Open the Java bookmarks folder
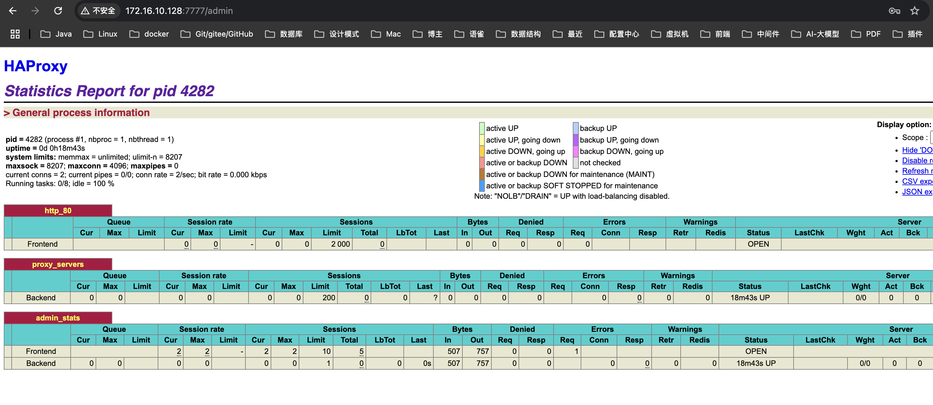The image size is (933, 405). click(56, 34)
